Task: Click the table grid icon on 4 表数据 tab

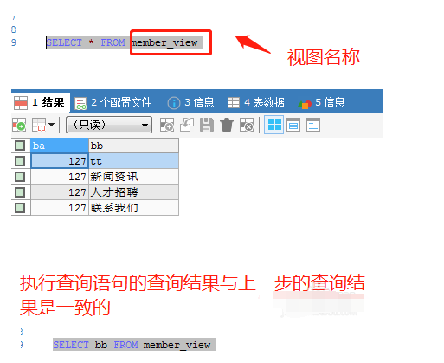Action: (234, 103)
